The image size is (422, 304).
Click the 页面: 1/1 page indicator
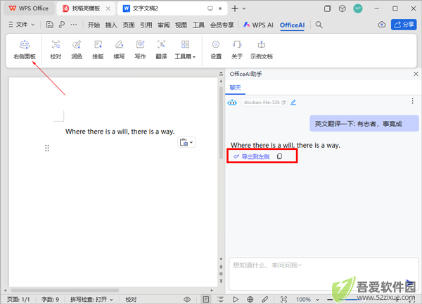tap(18, 299)
